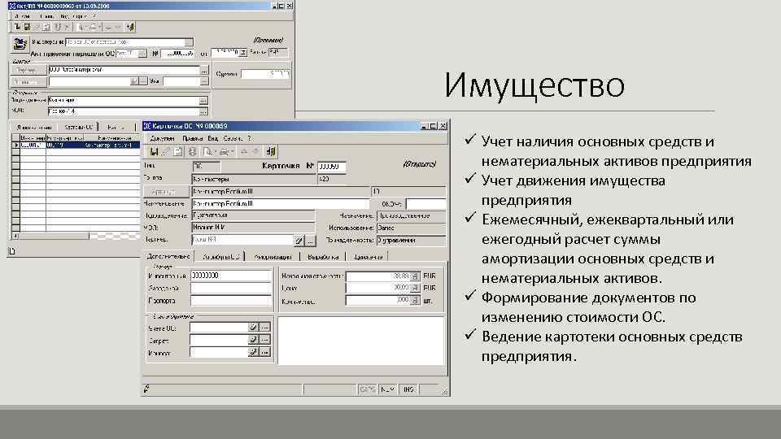Click the Имущество slide heading
The width and height of the screenshot is (781, 439).
pyautogui.click(x=534, y=85)
